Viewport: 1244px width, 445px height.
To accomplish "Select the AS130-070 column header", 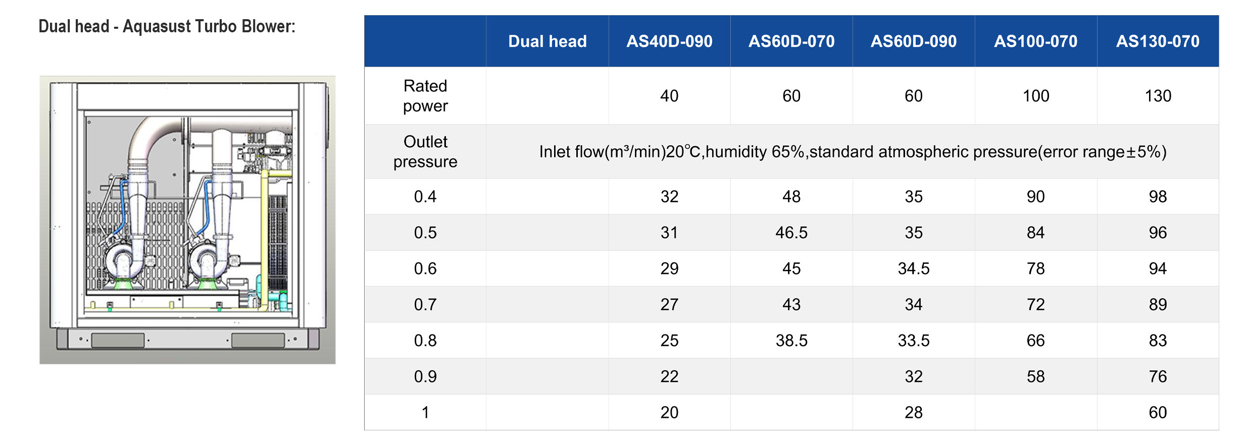I will [1158, 41].
